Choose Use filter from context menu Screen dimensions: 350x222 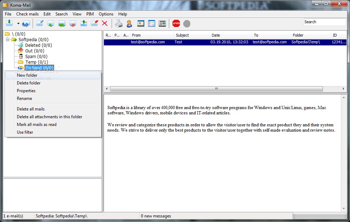click(x=53, y=132)
